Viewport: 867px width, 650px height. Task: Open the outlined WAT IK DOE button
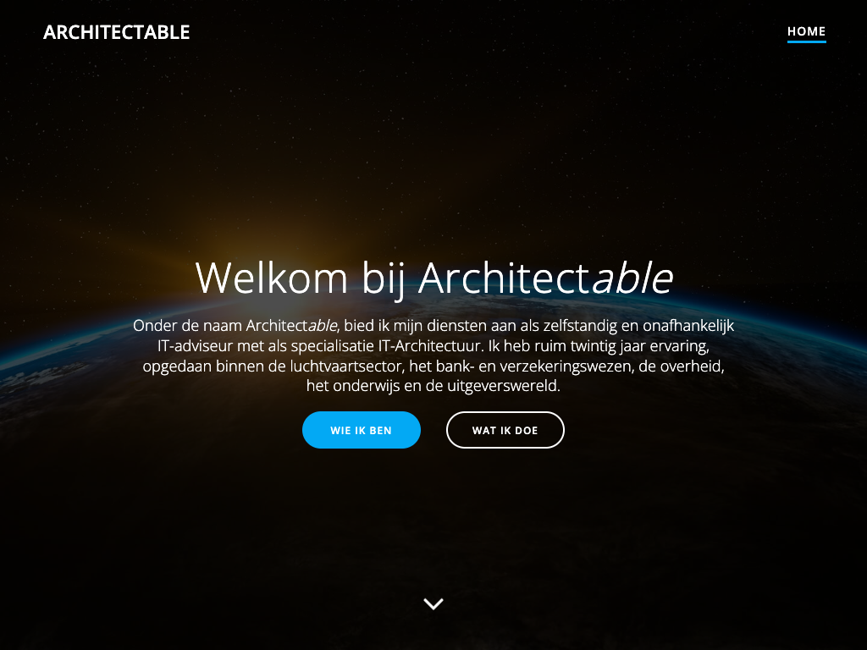coord(505,430)
